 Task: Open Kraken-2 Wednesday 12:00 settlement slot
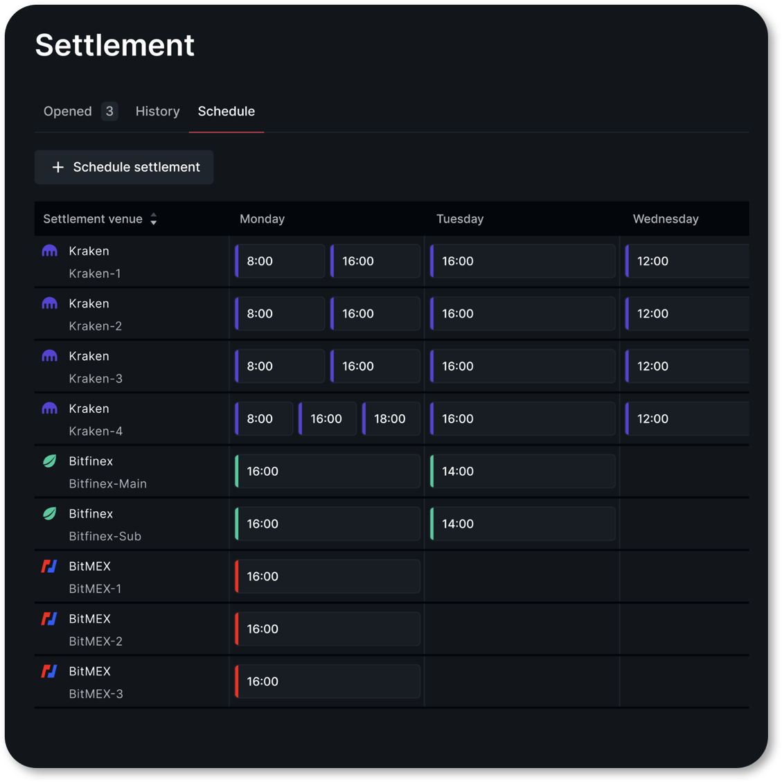point(687,314)
